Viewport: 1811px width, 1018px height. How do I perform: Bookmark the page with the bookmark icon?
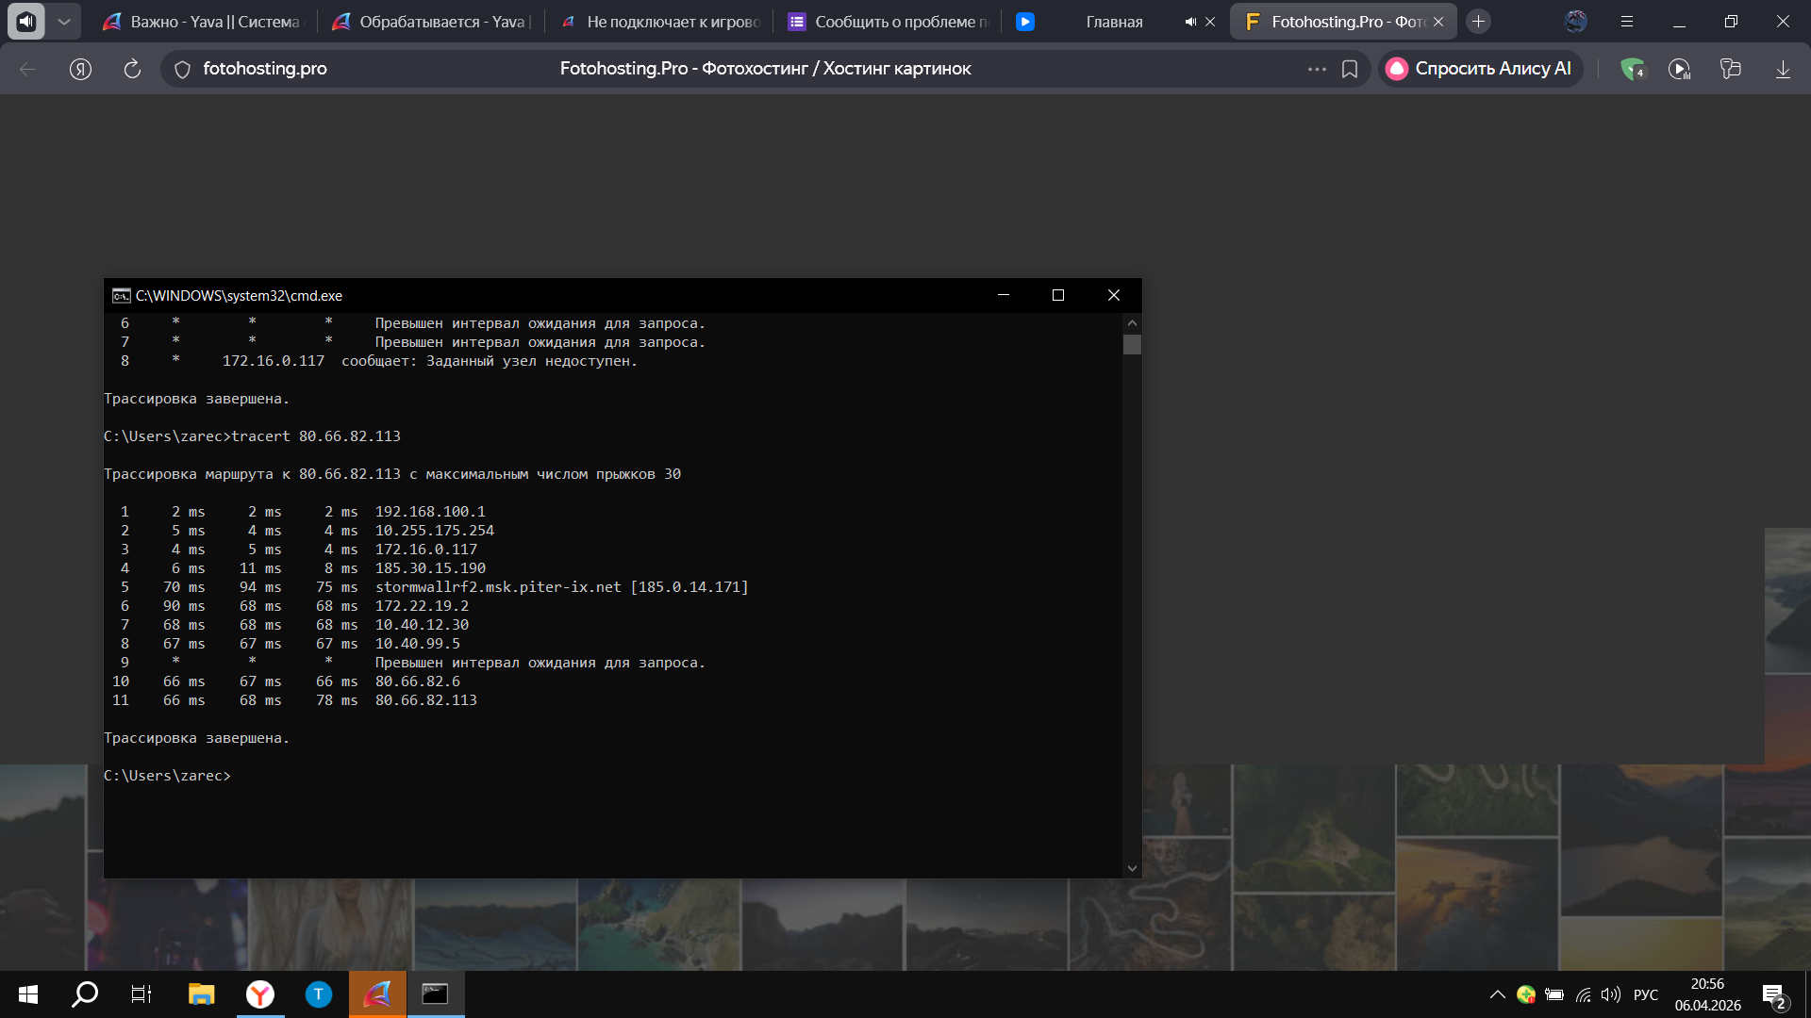tap(1350, 69)
